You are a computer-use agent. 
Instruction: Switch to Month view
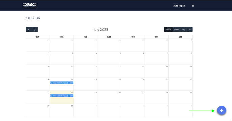pyautogui.click(x=168, y=29)
